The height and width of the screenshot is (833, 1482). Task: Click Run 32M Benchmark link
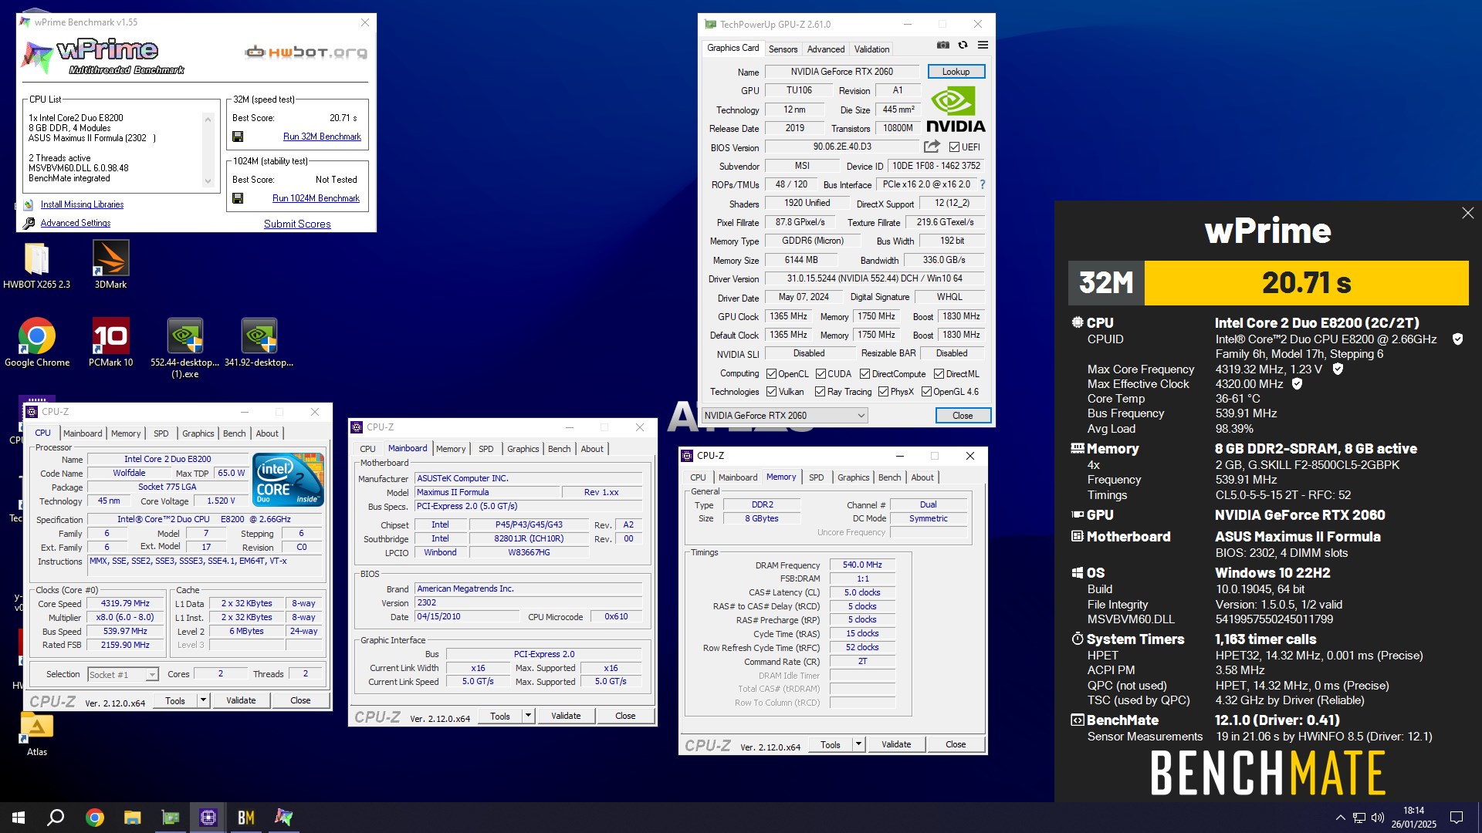point(322,137)
